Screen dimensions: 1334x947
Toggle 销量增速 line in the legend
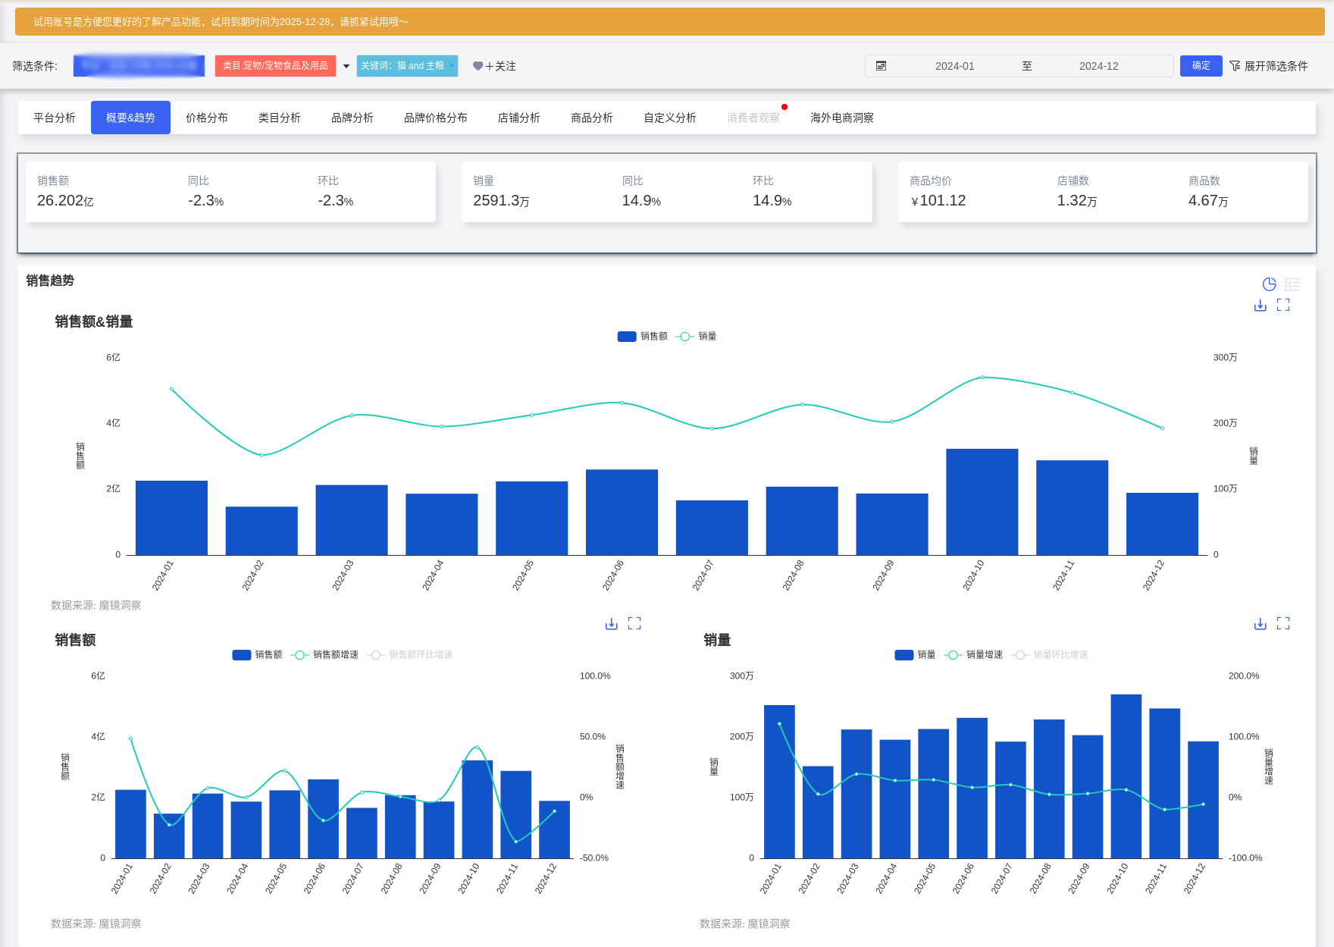[x=973, y=655]
